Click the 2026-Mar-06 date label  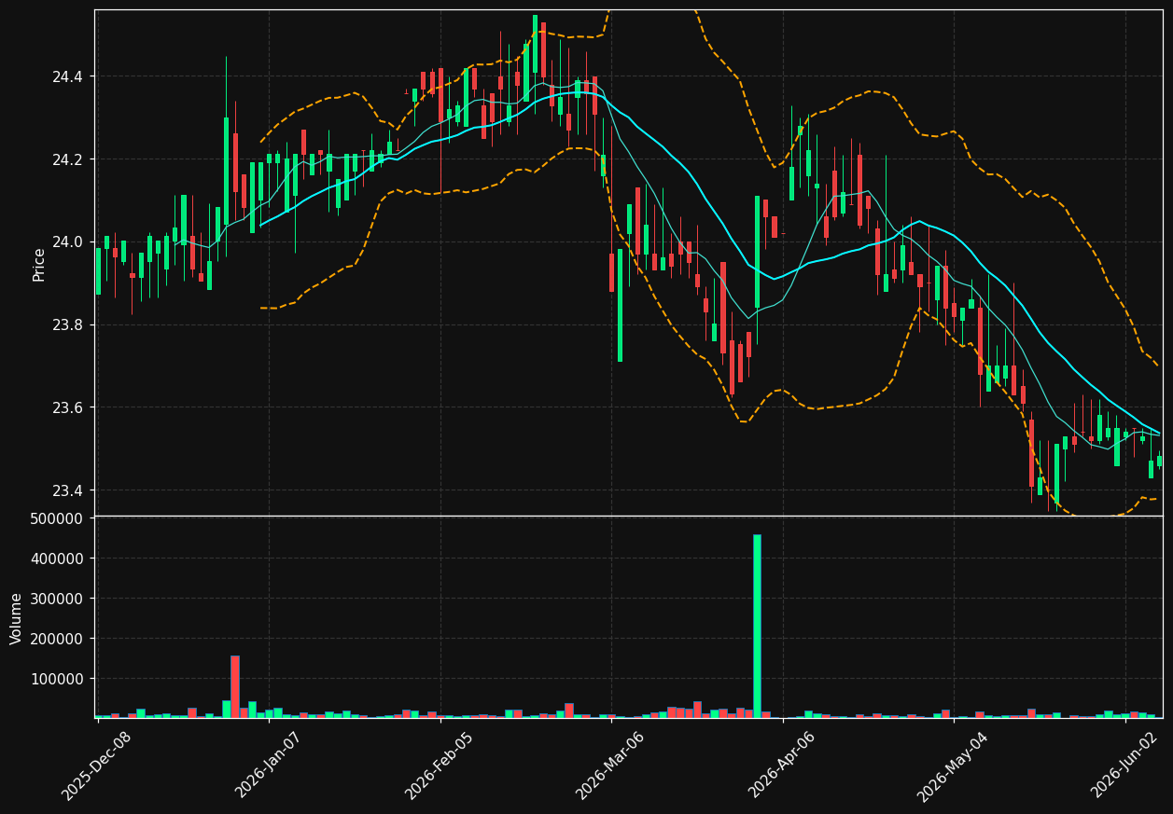tap(610, 766)
